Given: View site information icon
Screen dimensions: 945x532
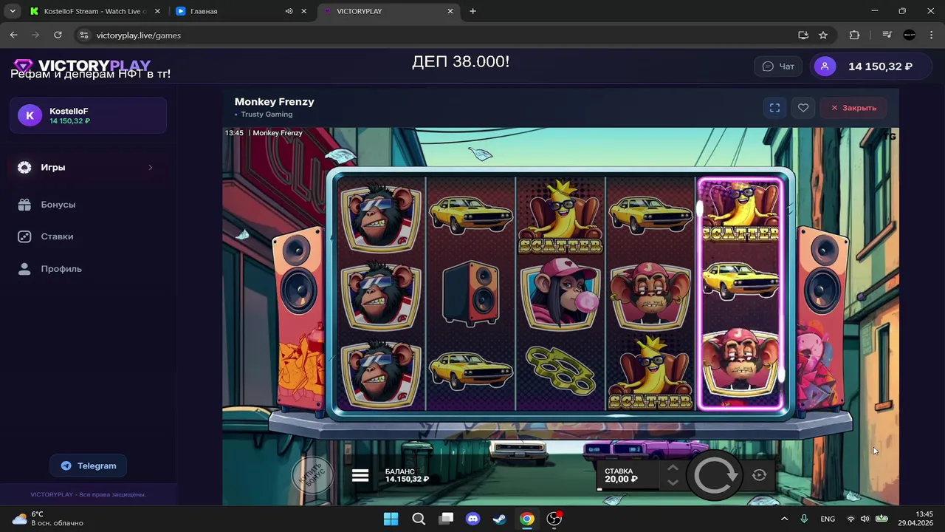Looking at the screenshot, I should coord(84,35).
